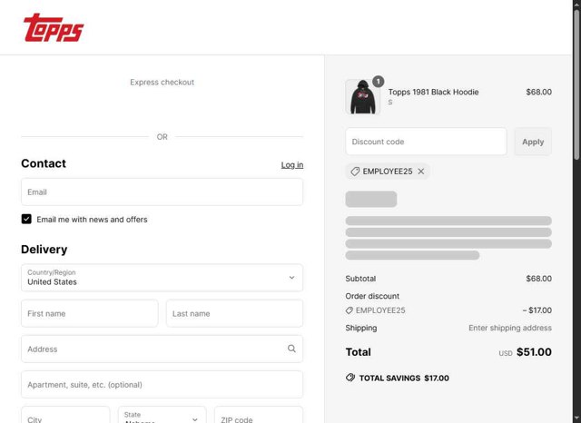Click the address search magnifier icon

(291, 349)
